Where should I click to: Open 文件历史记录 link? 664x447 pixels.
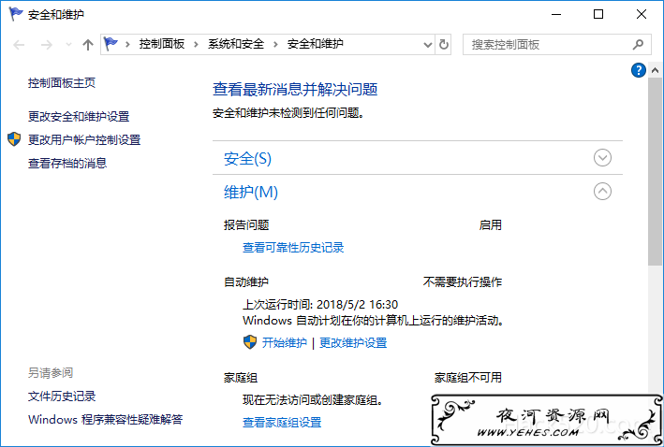point(62,397)
